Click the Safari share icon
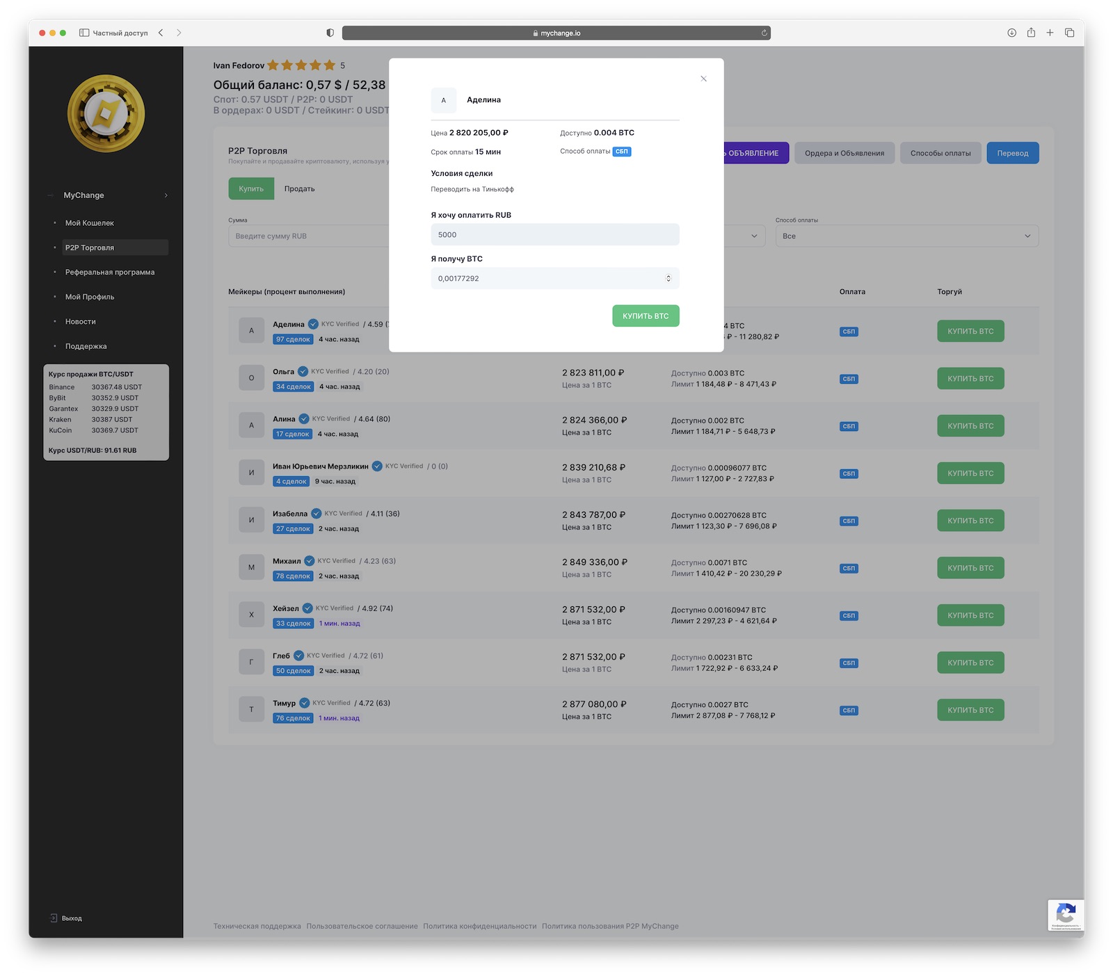The height and width of the screenshot is (976, 1113). coord(1031,33)
